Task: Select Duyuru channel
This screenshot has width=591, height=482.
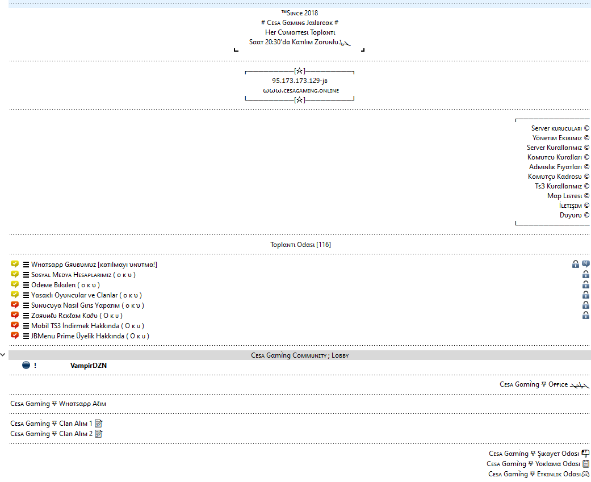Action: point(575,215)
